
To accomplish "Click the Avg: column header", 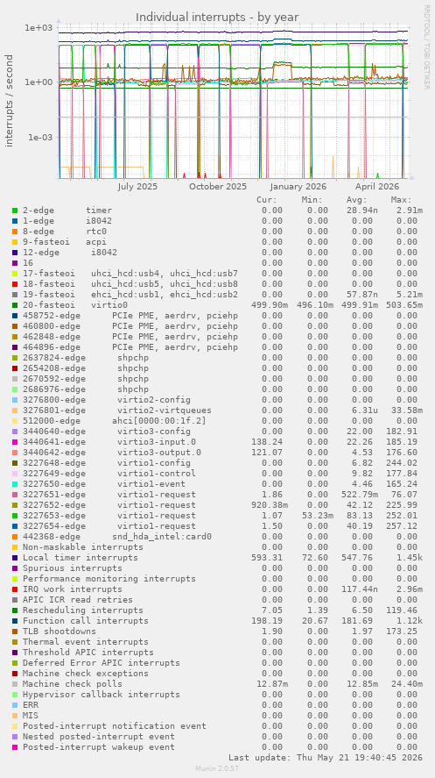I will [x=356, y=200].
